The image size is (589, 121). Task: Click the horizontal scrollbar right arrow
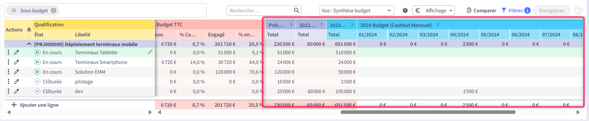tap(578, 112)
